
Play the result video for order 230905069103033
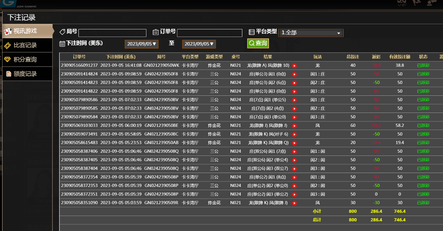point(295,126)
